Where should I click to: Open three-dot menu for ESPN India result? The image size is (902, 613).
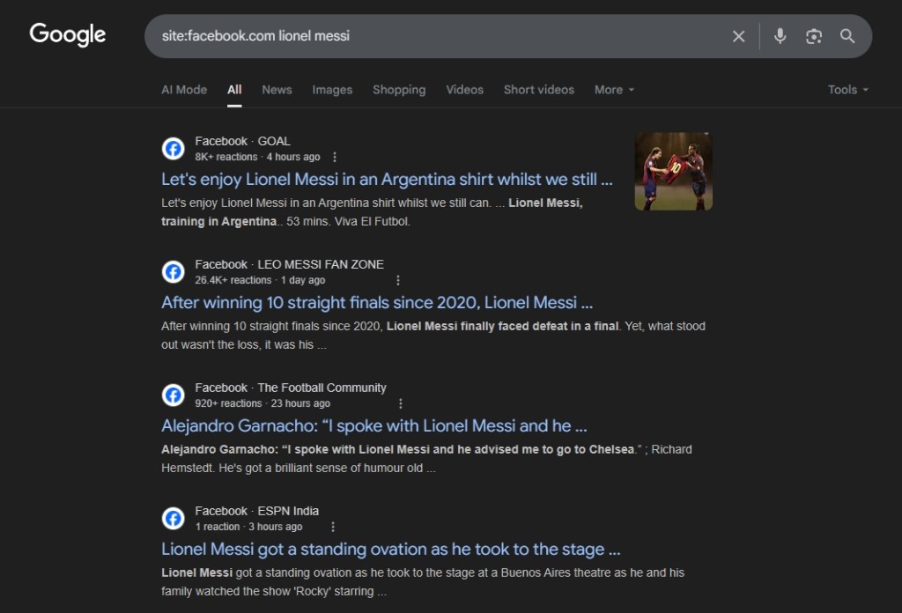(x=332, y=527)
